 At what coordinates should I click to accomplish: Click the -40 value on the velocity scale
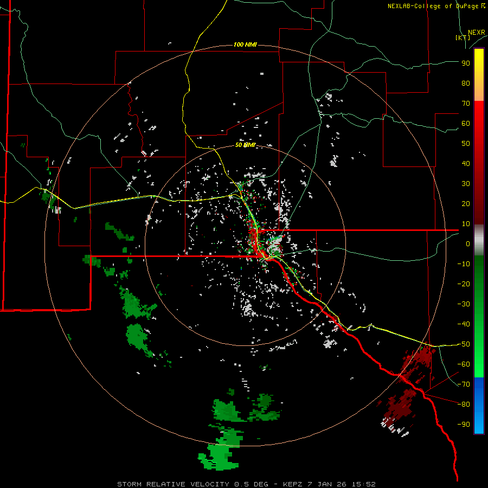click(x=464, y=324)
